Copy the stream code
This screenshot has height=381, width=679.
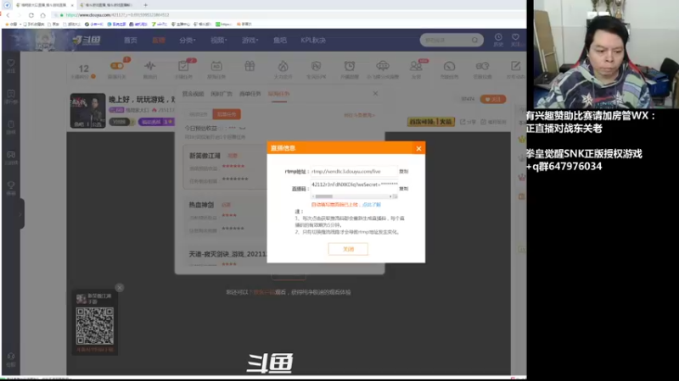404,189
